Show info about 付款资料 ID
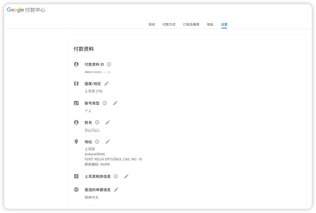 (109, 64)
